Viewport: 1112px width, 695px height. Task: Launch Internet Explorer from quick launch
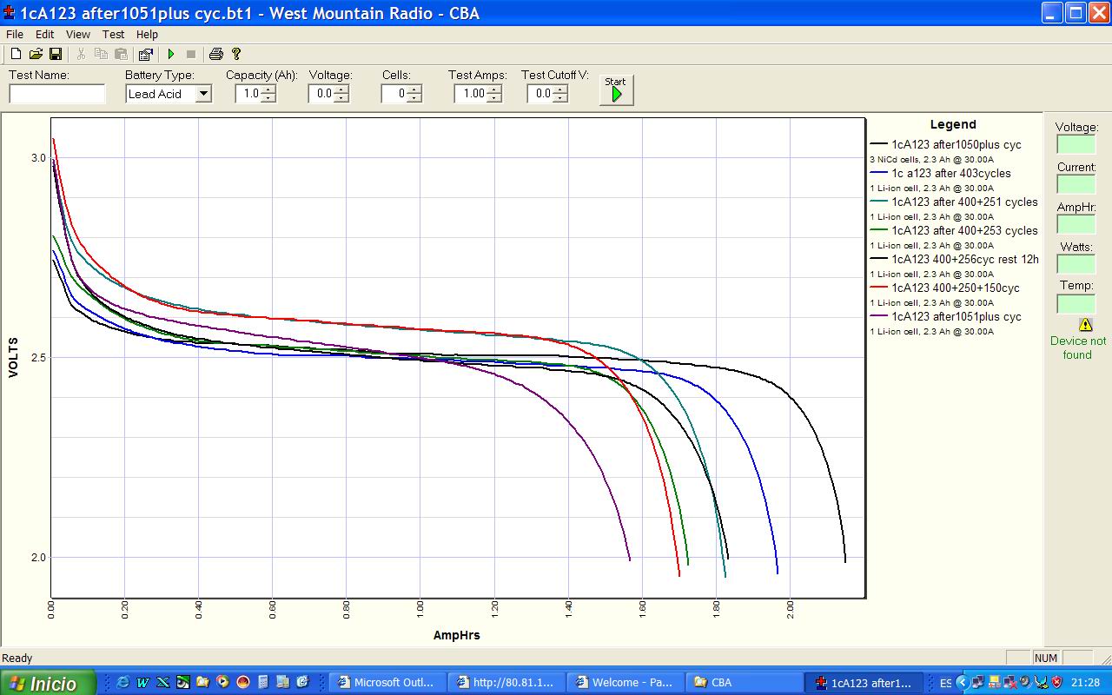[122, 683]
